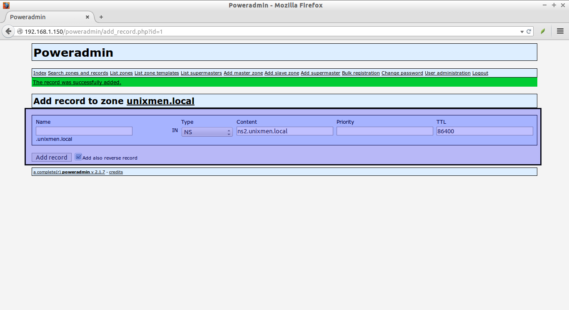The image size is (569, 310).
Task: Open List supermasters page
Action: pos(201,73)
